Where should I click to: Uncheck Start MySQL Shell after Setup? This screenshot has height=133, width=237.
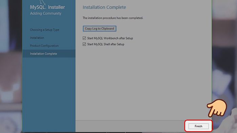pyautogui.click(x=84, y=44)
